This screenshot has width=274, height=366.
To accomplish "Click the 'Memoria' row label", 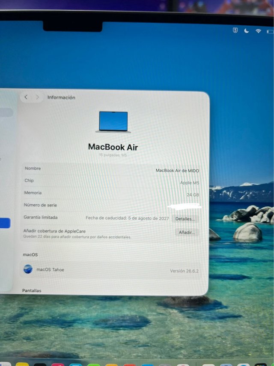I will click(33, 193).
